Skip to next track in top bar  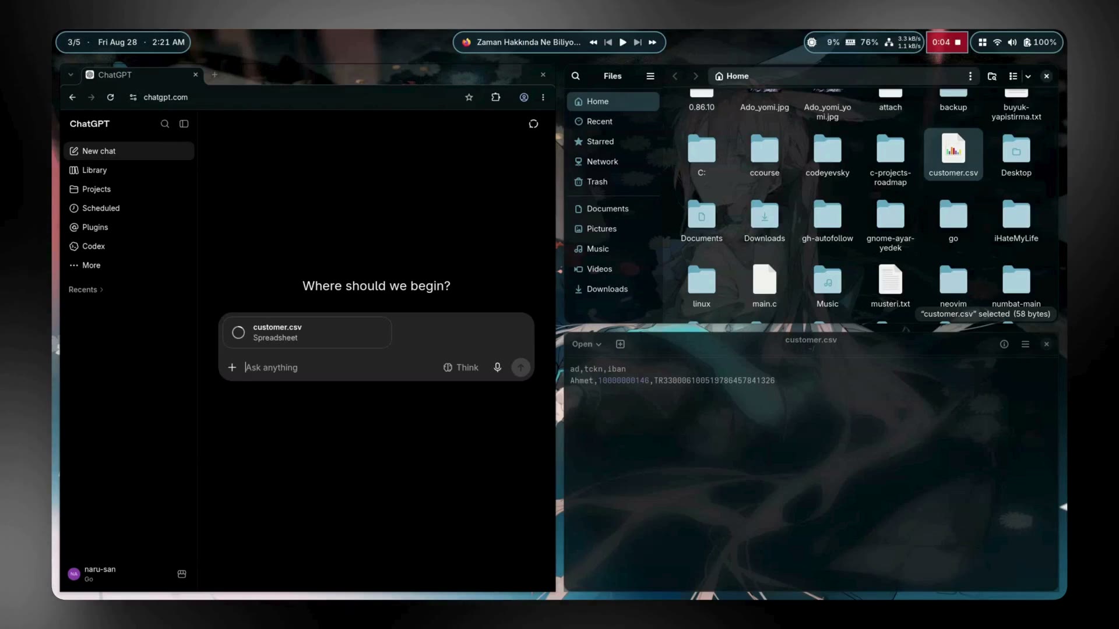pos(638,43)
